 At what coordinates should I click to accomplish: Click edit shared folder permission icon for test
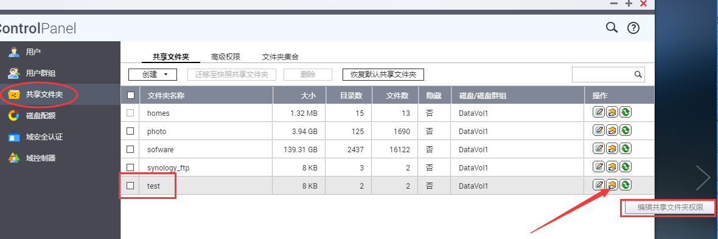612,185
